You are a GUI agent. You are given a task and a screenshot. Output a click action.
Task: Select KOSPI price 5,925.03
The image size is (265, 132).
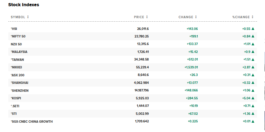point(142,98)
